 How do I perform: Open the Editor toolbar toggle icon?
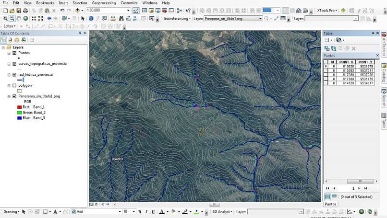tap(136, 11)
